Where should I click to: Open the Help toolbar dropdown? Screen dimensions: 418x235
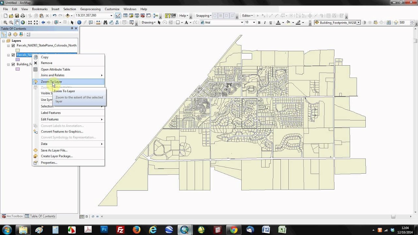point(184,16)
